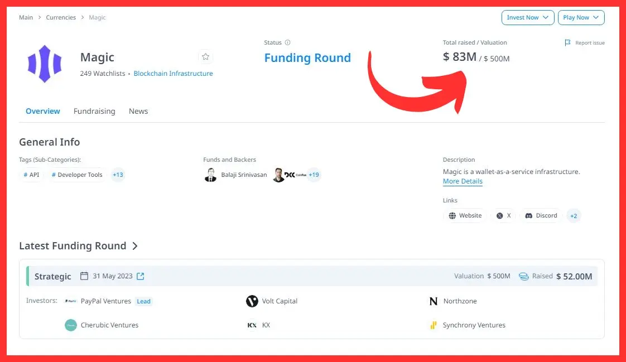
Task: Open the Website link button
Action: pyautogui.click(x=465, y=215)
